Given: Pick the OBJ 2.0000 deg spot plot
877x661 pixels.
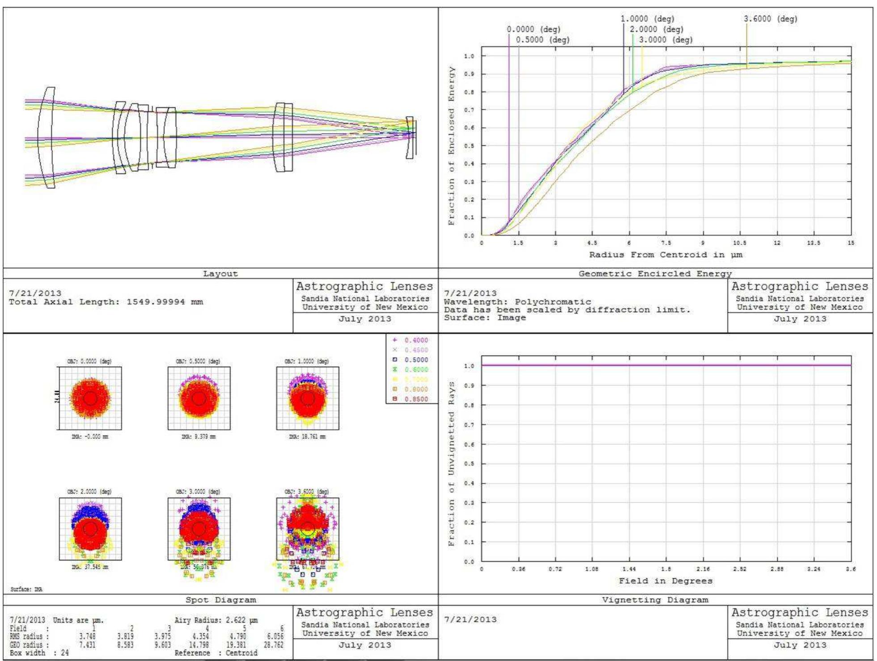Looking at the screenshot, I should pos(90,529).
